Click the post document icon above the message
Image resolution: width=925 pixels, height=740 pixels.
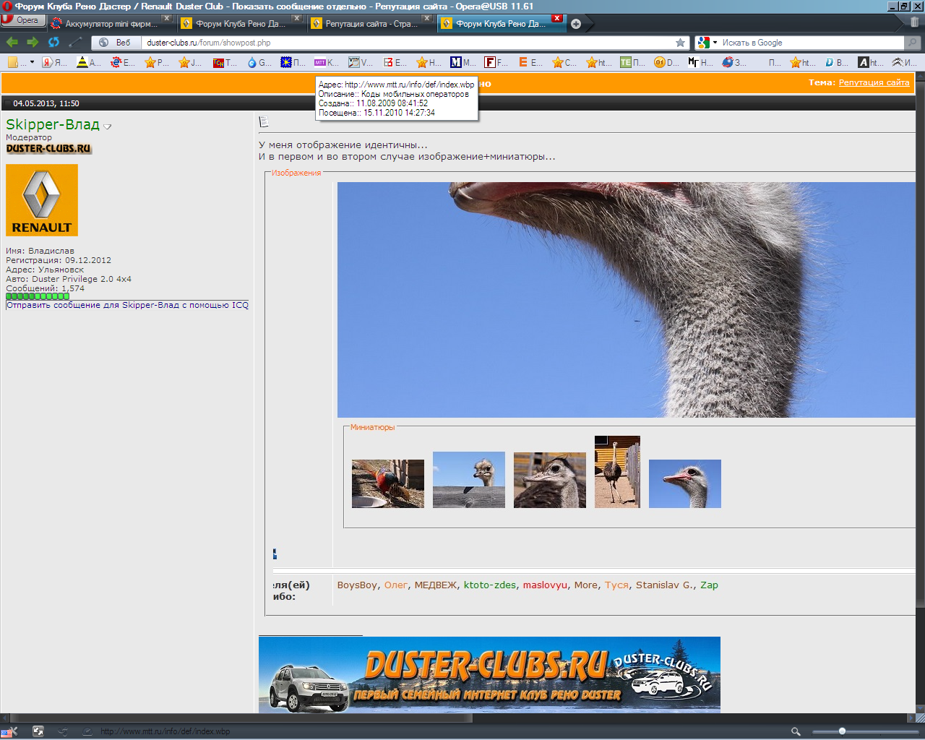coord(264,121)
